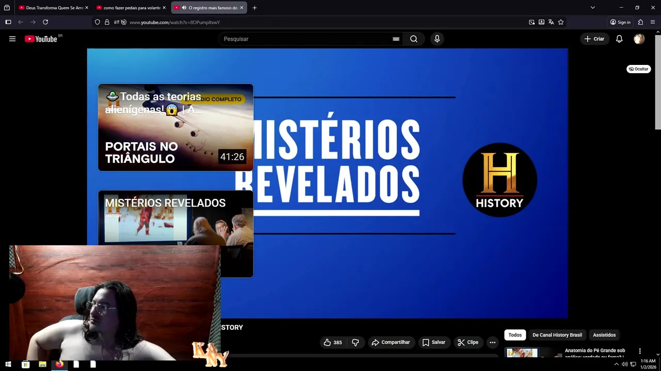The width and height of the screenshot is (661, 371).
Task: Click the browser address bar URL
Action: [175, 22]
